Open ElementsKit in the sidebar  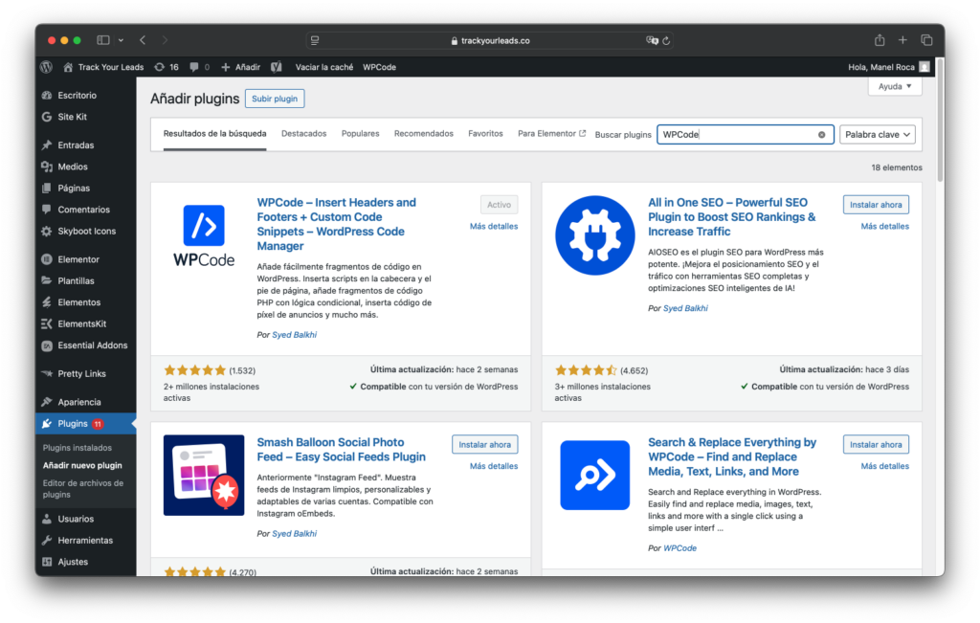coord(82,323)
